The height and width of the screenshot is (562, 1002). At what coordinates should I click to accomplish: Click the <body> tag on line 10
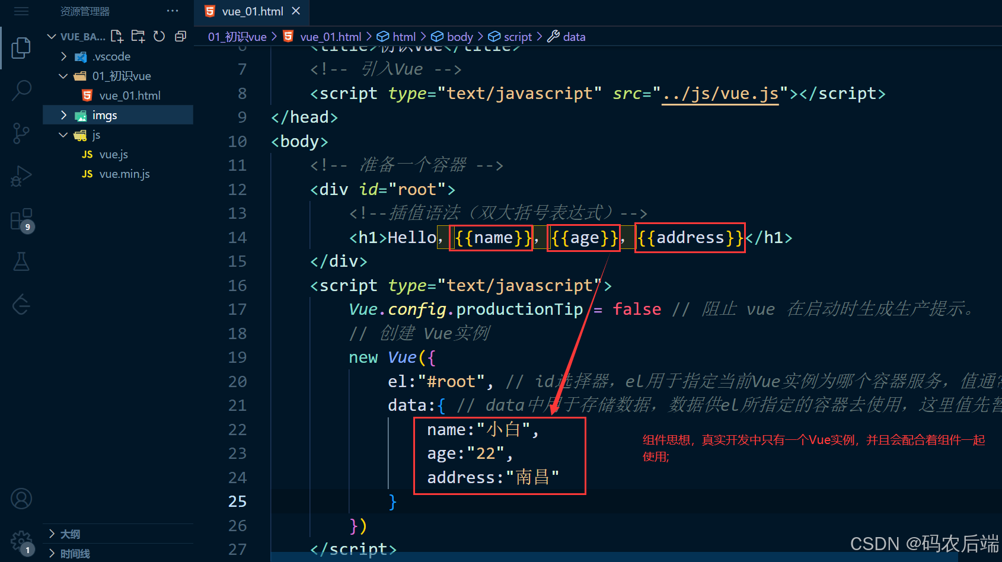[x=299, y=141]
